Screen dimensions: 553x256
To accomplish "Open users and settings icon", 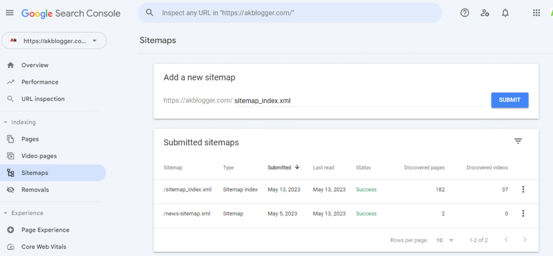I will [485, 13].
